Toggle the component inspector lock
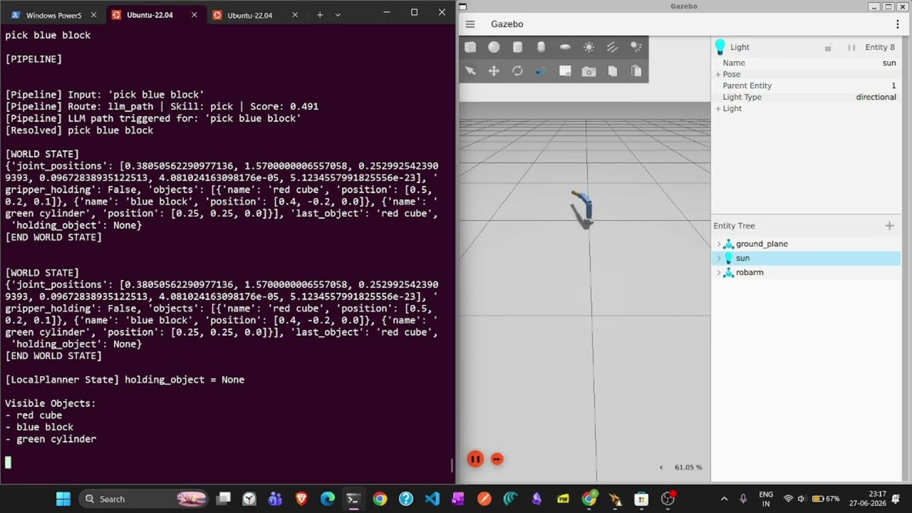Image resolution: width=912 pixels, height=513 pixels. [x=828, y=48]
